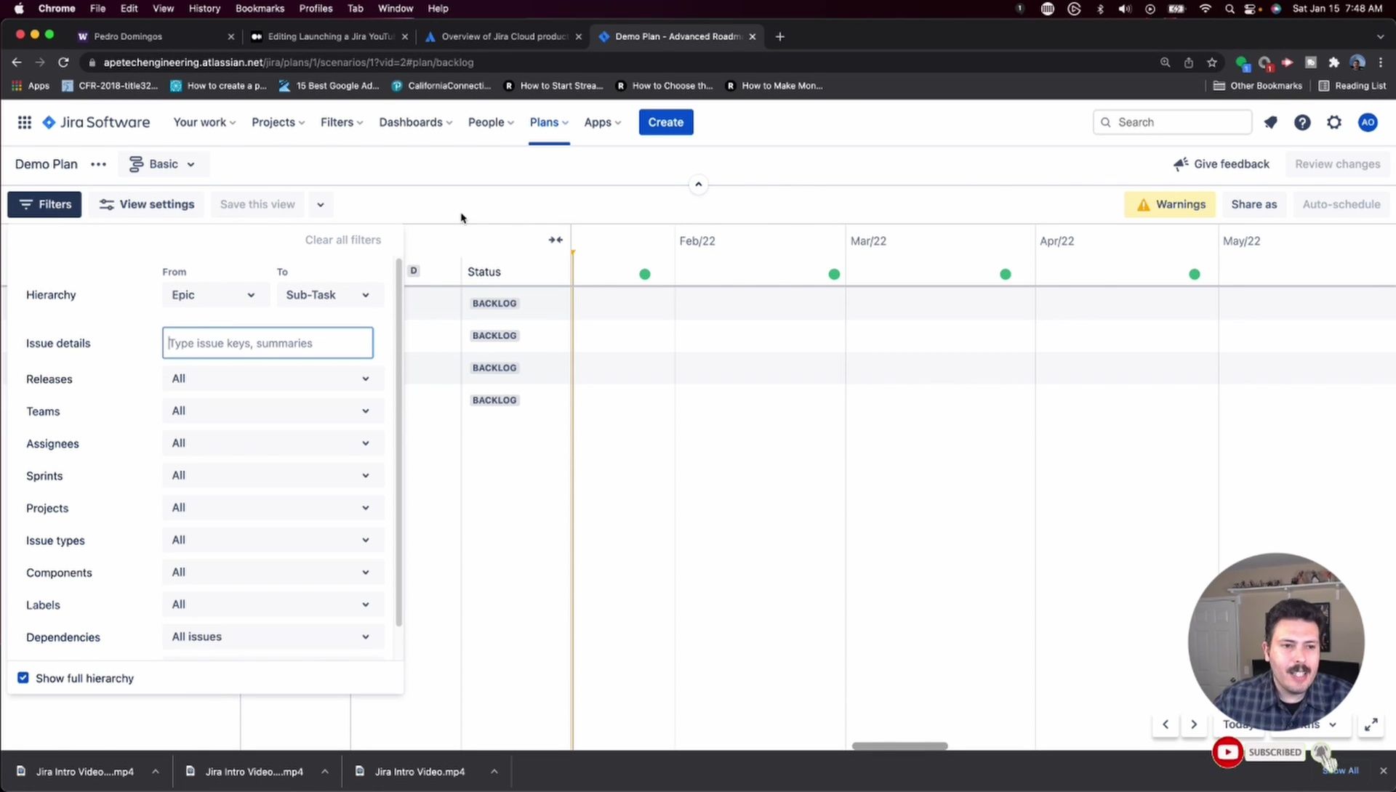Open the Basic view dropdown

162,164
